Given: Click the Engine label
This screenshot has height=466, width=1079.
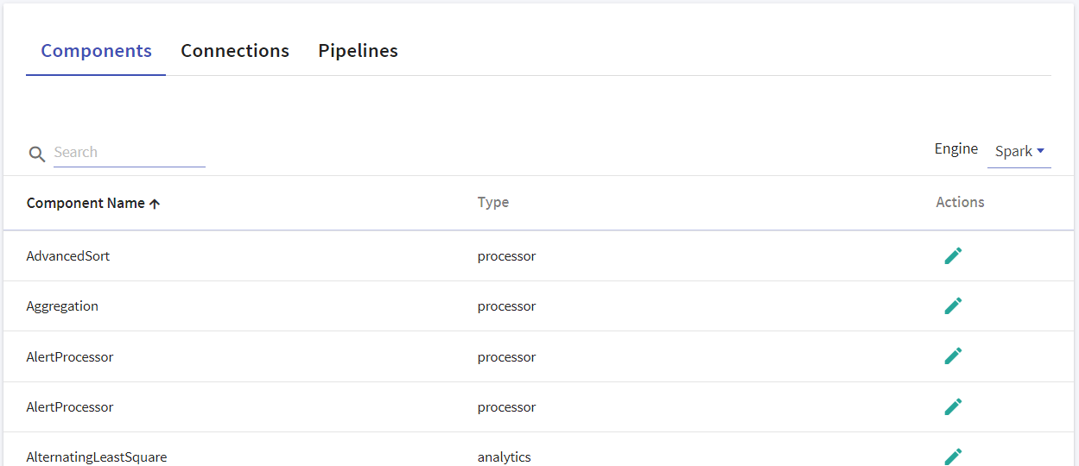Looking at the screenshot, I should coord(956,148).
